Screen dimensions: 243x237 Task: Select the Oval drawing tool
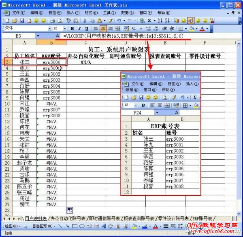[82, 226]
